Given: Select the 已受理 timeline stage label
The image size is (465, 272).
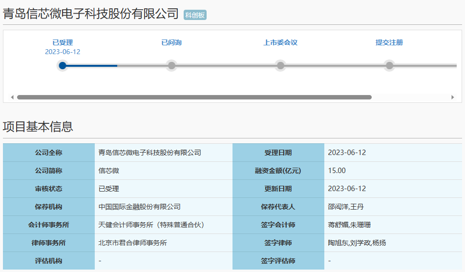Looking at the screenshot, I should [x=63, y=42].
